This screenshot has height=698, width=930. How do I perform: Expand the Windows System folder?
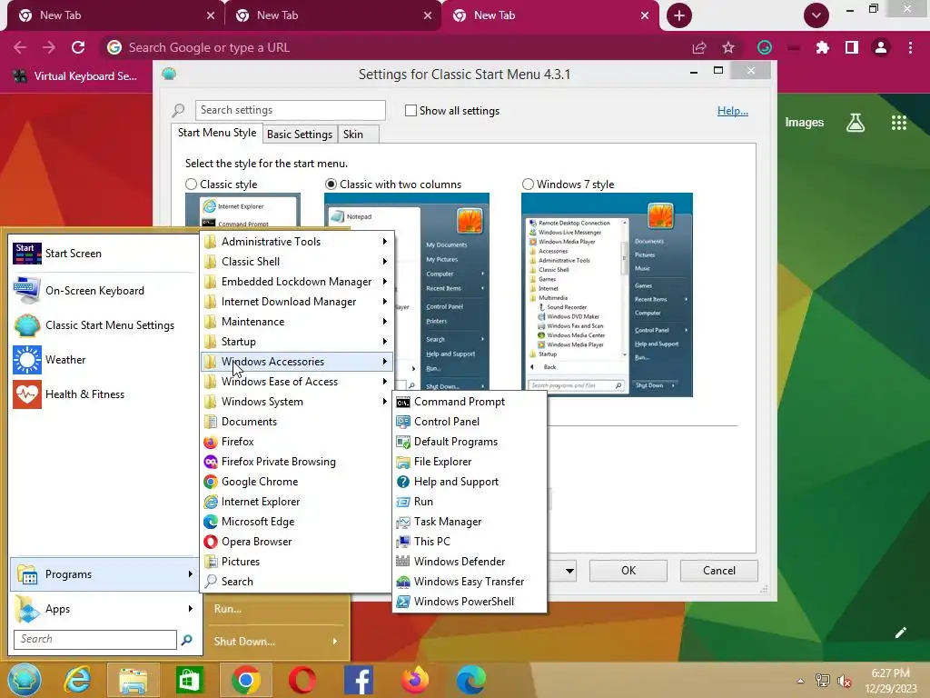pos(297,402)
